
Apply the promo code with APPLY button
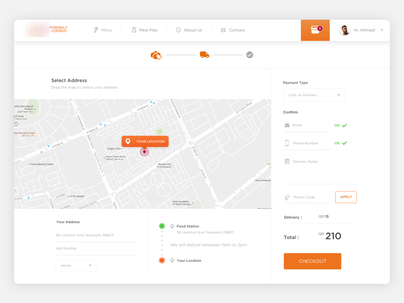coord(346,197)
